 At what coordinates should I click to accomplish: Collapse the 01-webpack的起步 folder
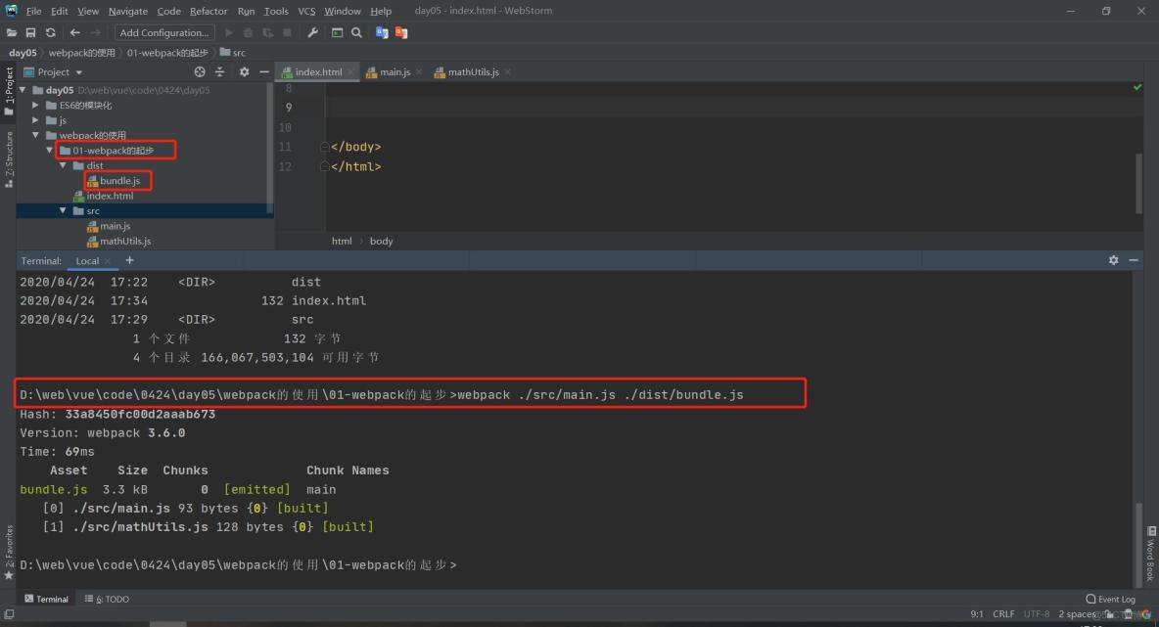(x=48, y=150)
